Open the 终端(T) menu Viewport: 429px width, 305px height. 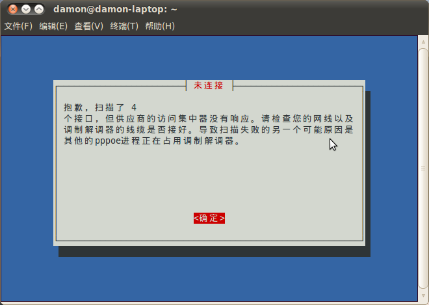(124, 26)
